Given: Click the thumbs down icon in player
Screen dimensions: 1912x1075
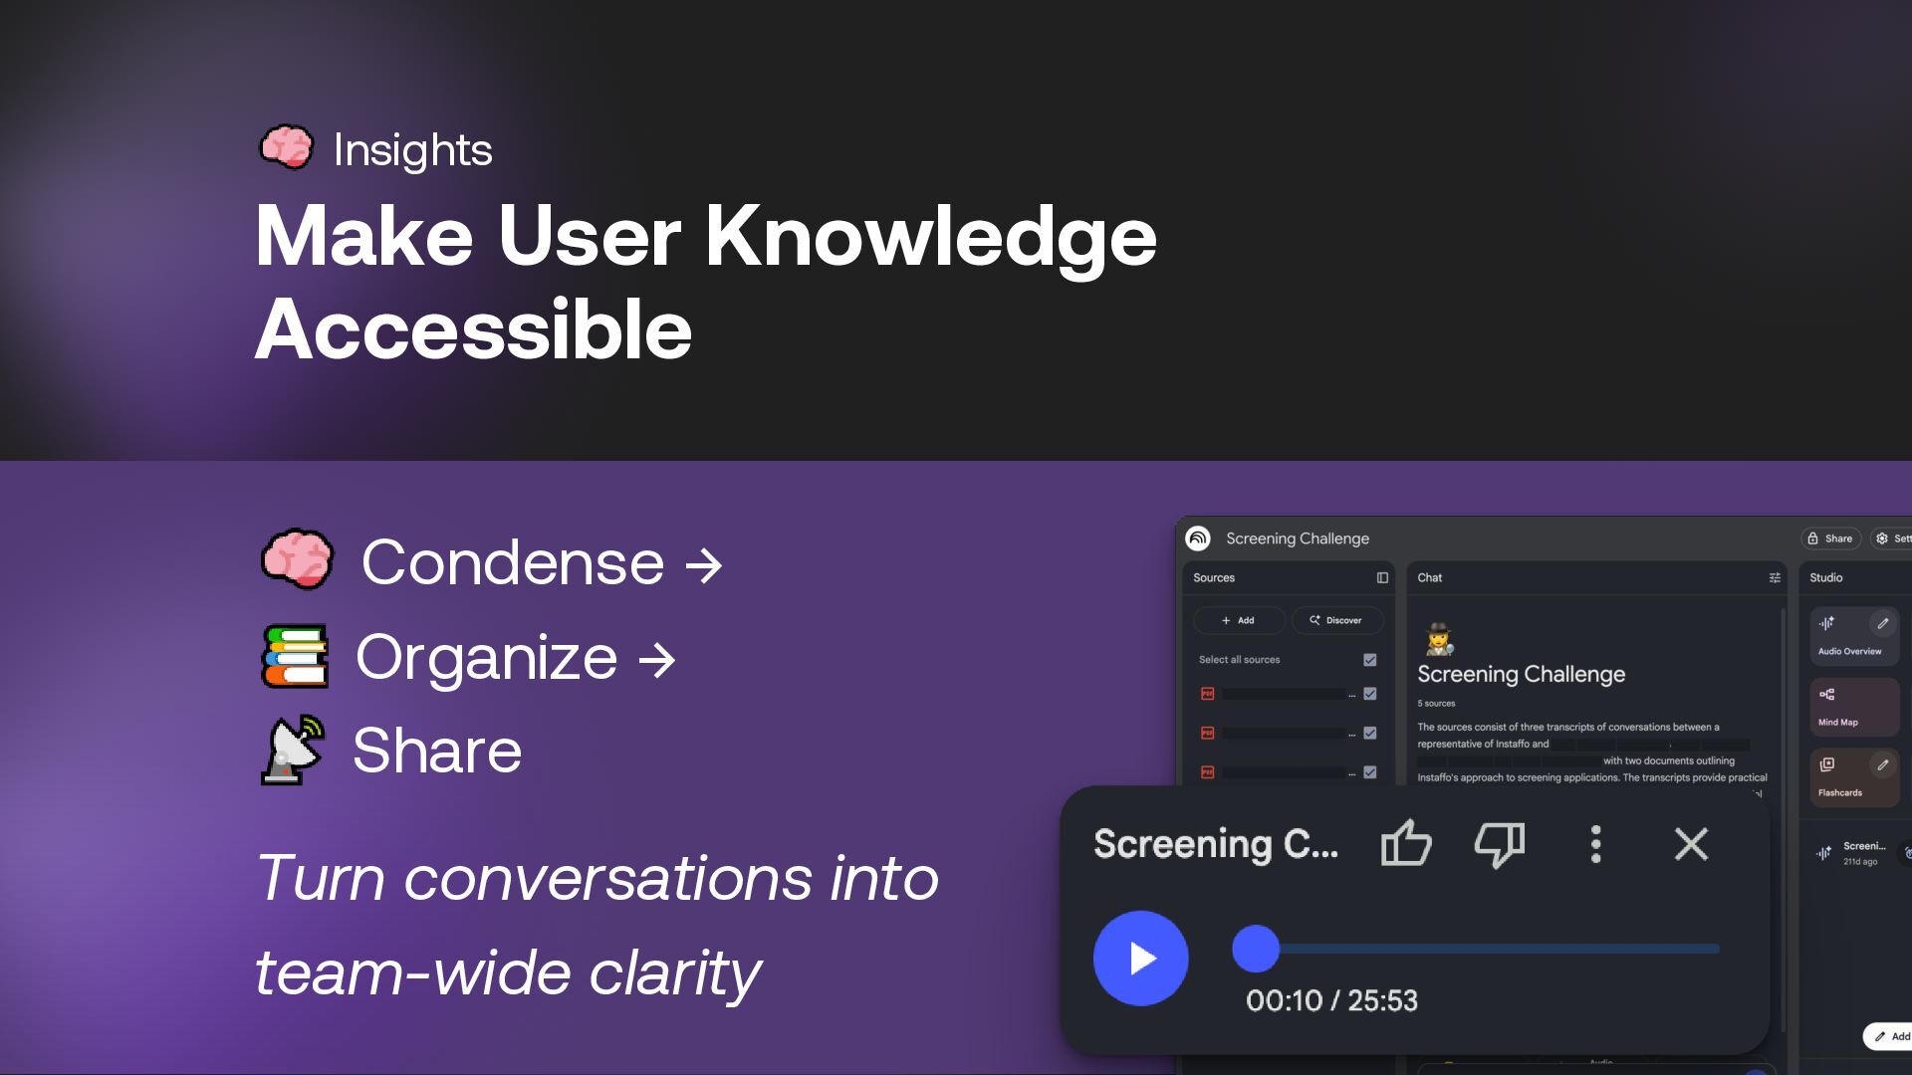Looking at the screenshot, I should click(1499, 844).
